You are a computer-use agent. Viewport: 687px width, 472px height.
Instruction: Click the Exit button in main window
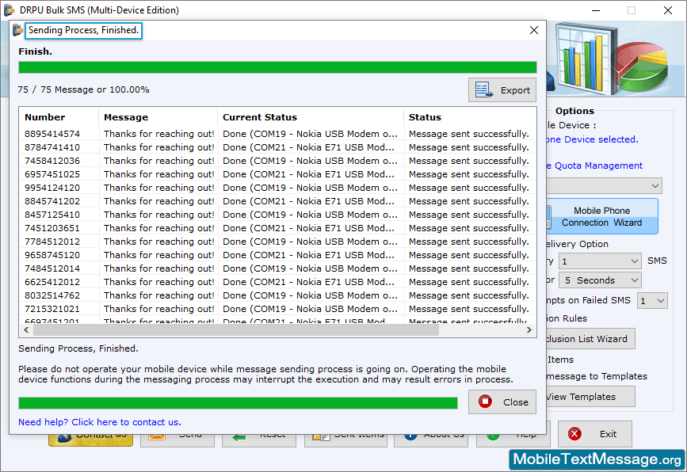[595, 434]
